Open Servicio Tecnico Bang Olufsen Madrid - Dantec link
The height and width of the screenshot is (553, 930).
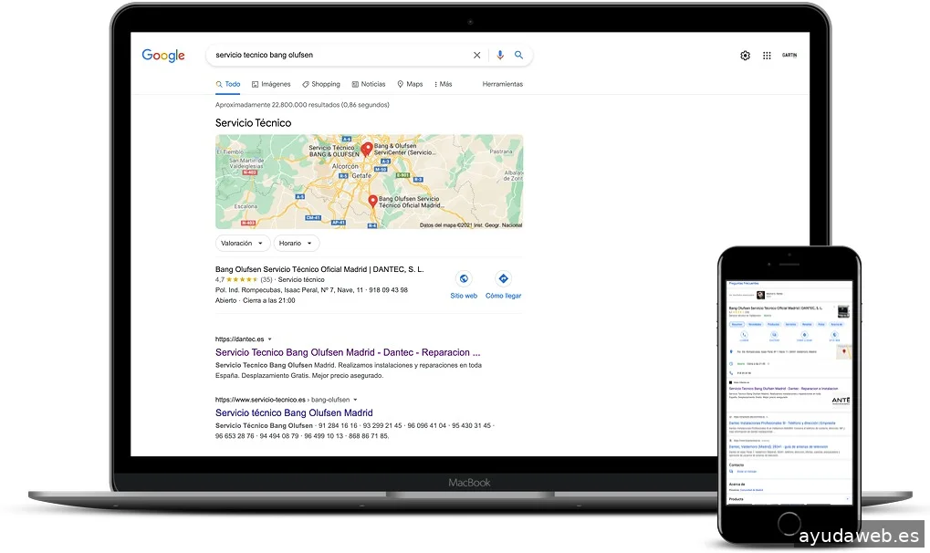pos(348,352)
